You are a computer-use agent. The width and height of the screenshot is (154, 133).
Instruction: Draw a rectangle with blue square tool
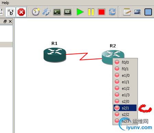tap(148, 12)
